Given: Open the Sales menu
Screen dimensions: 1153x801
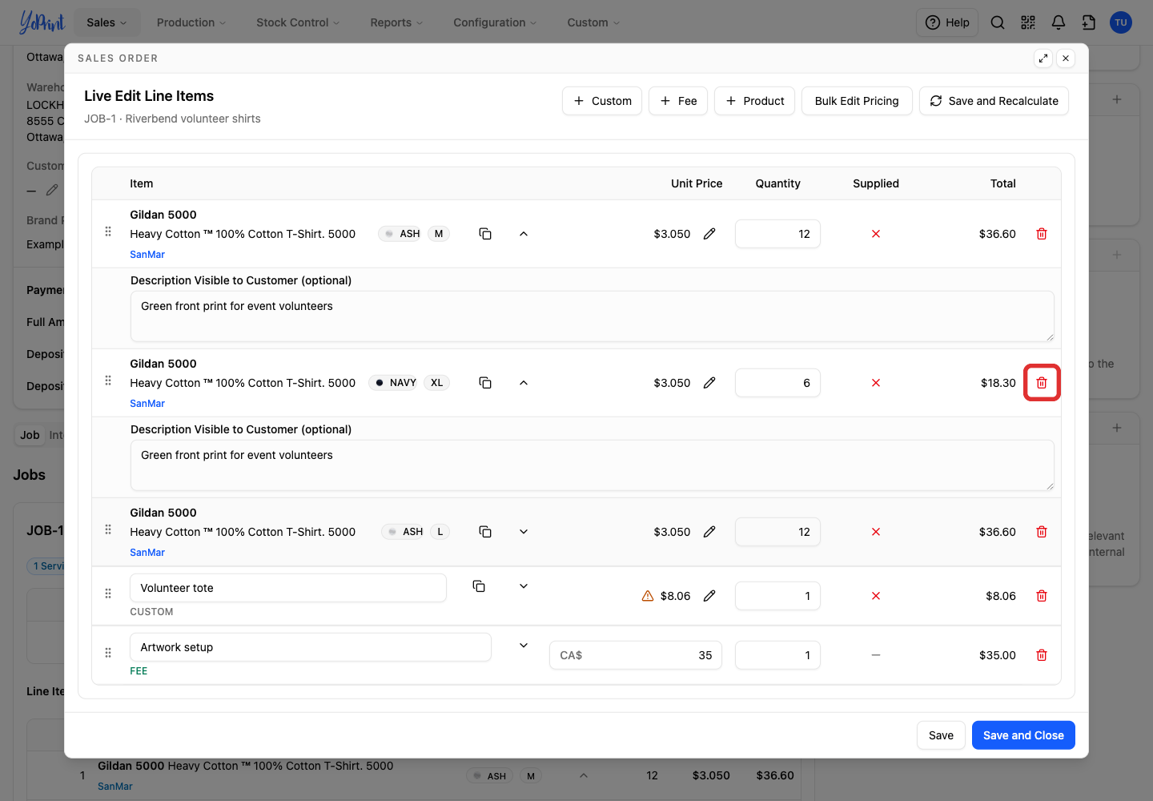Looking at the screenshot, I should [x=107, y=22].
